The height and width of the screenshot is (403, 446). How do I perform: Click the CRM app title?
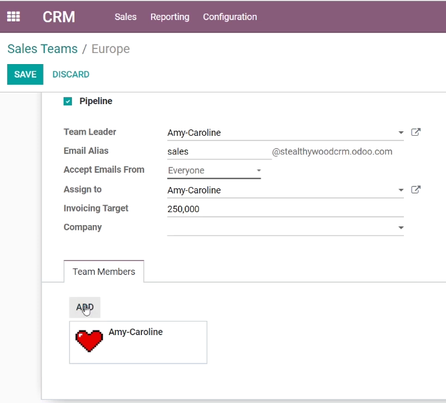pyautogui.click(x=59, y=17)
